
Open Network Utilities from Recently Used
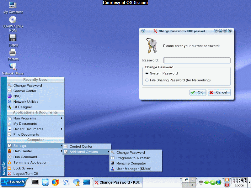pyautogui.click(x=35, y=102)
